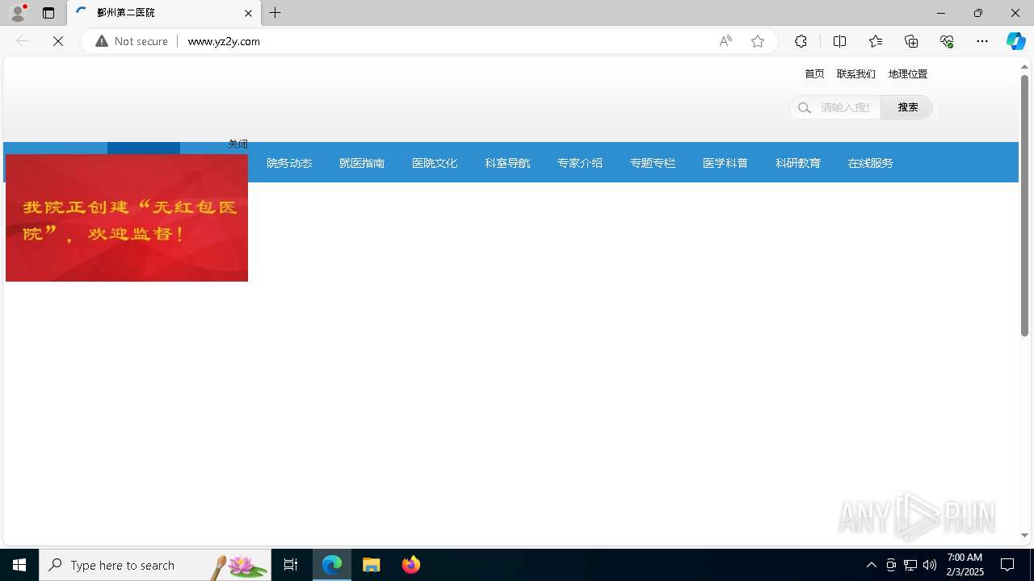Screen dimensions: 1034x581
Task: Open the clock showing 7:00 AM
Action: 965,565
